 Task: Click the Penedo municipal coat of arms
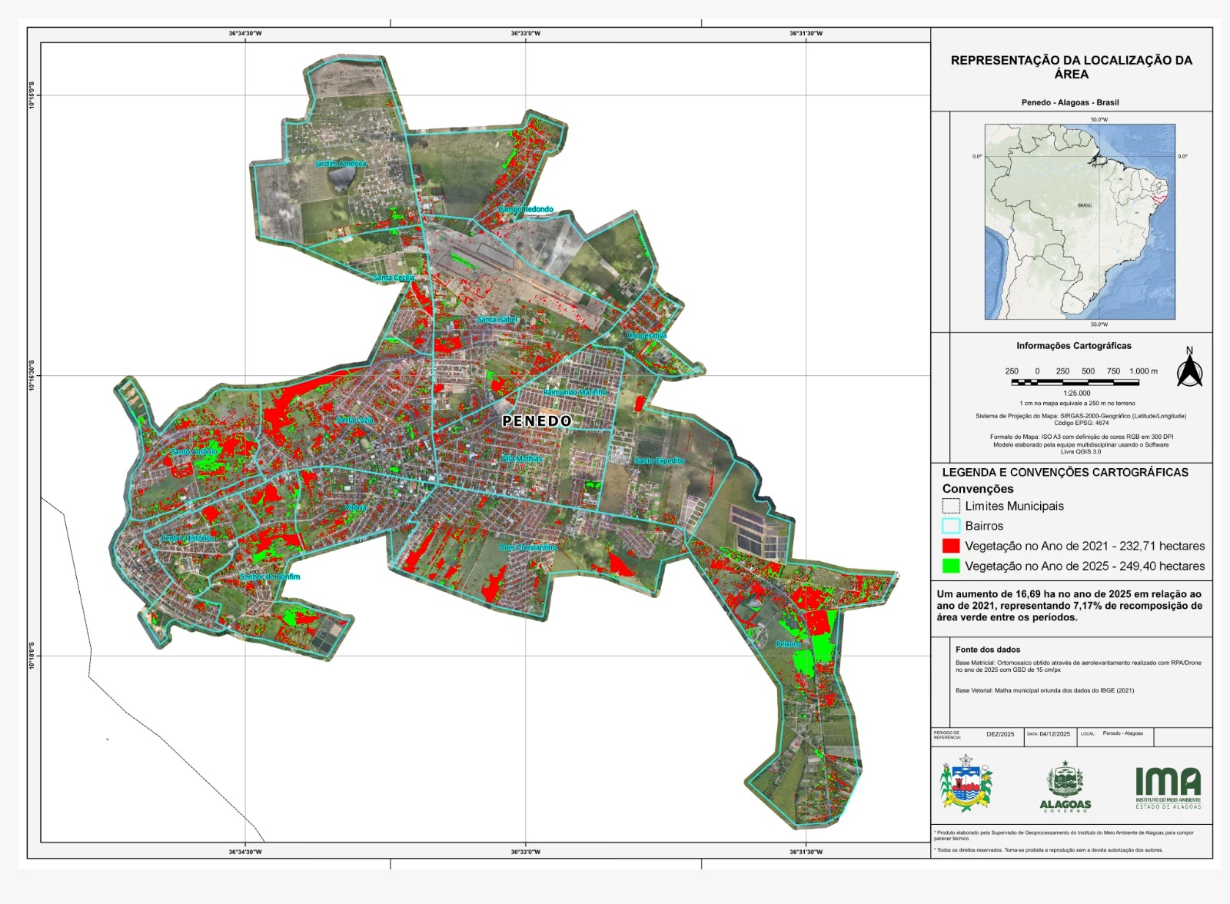coord(966,783)
